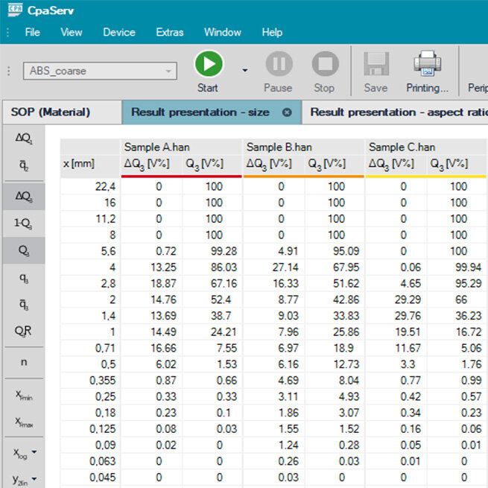488x488 pixels.
Task: Select the 18.87 cell in Sample A
Action: pos(151,284)
